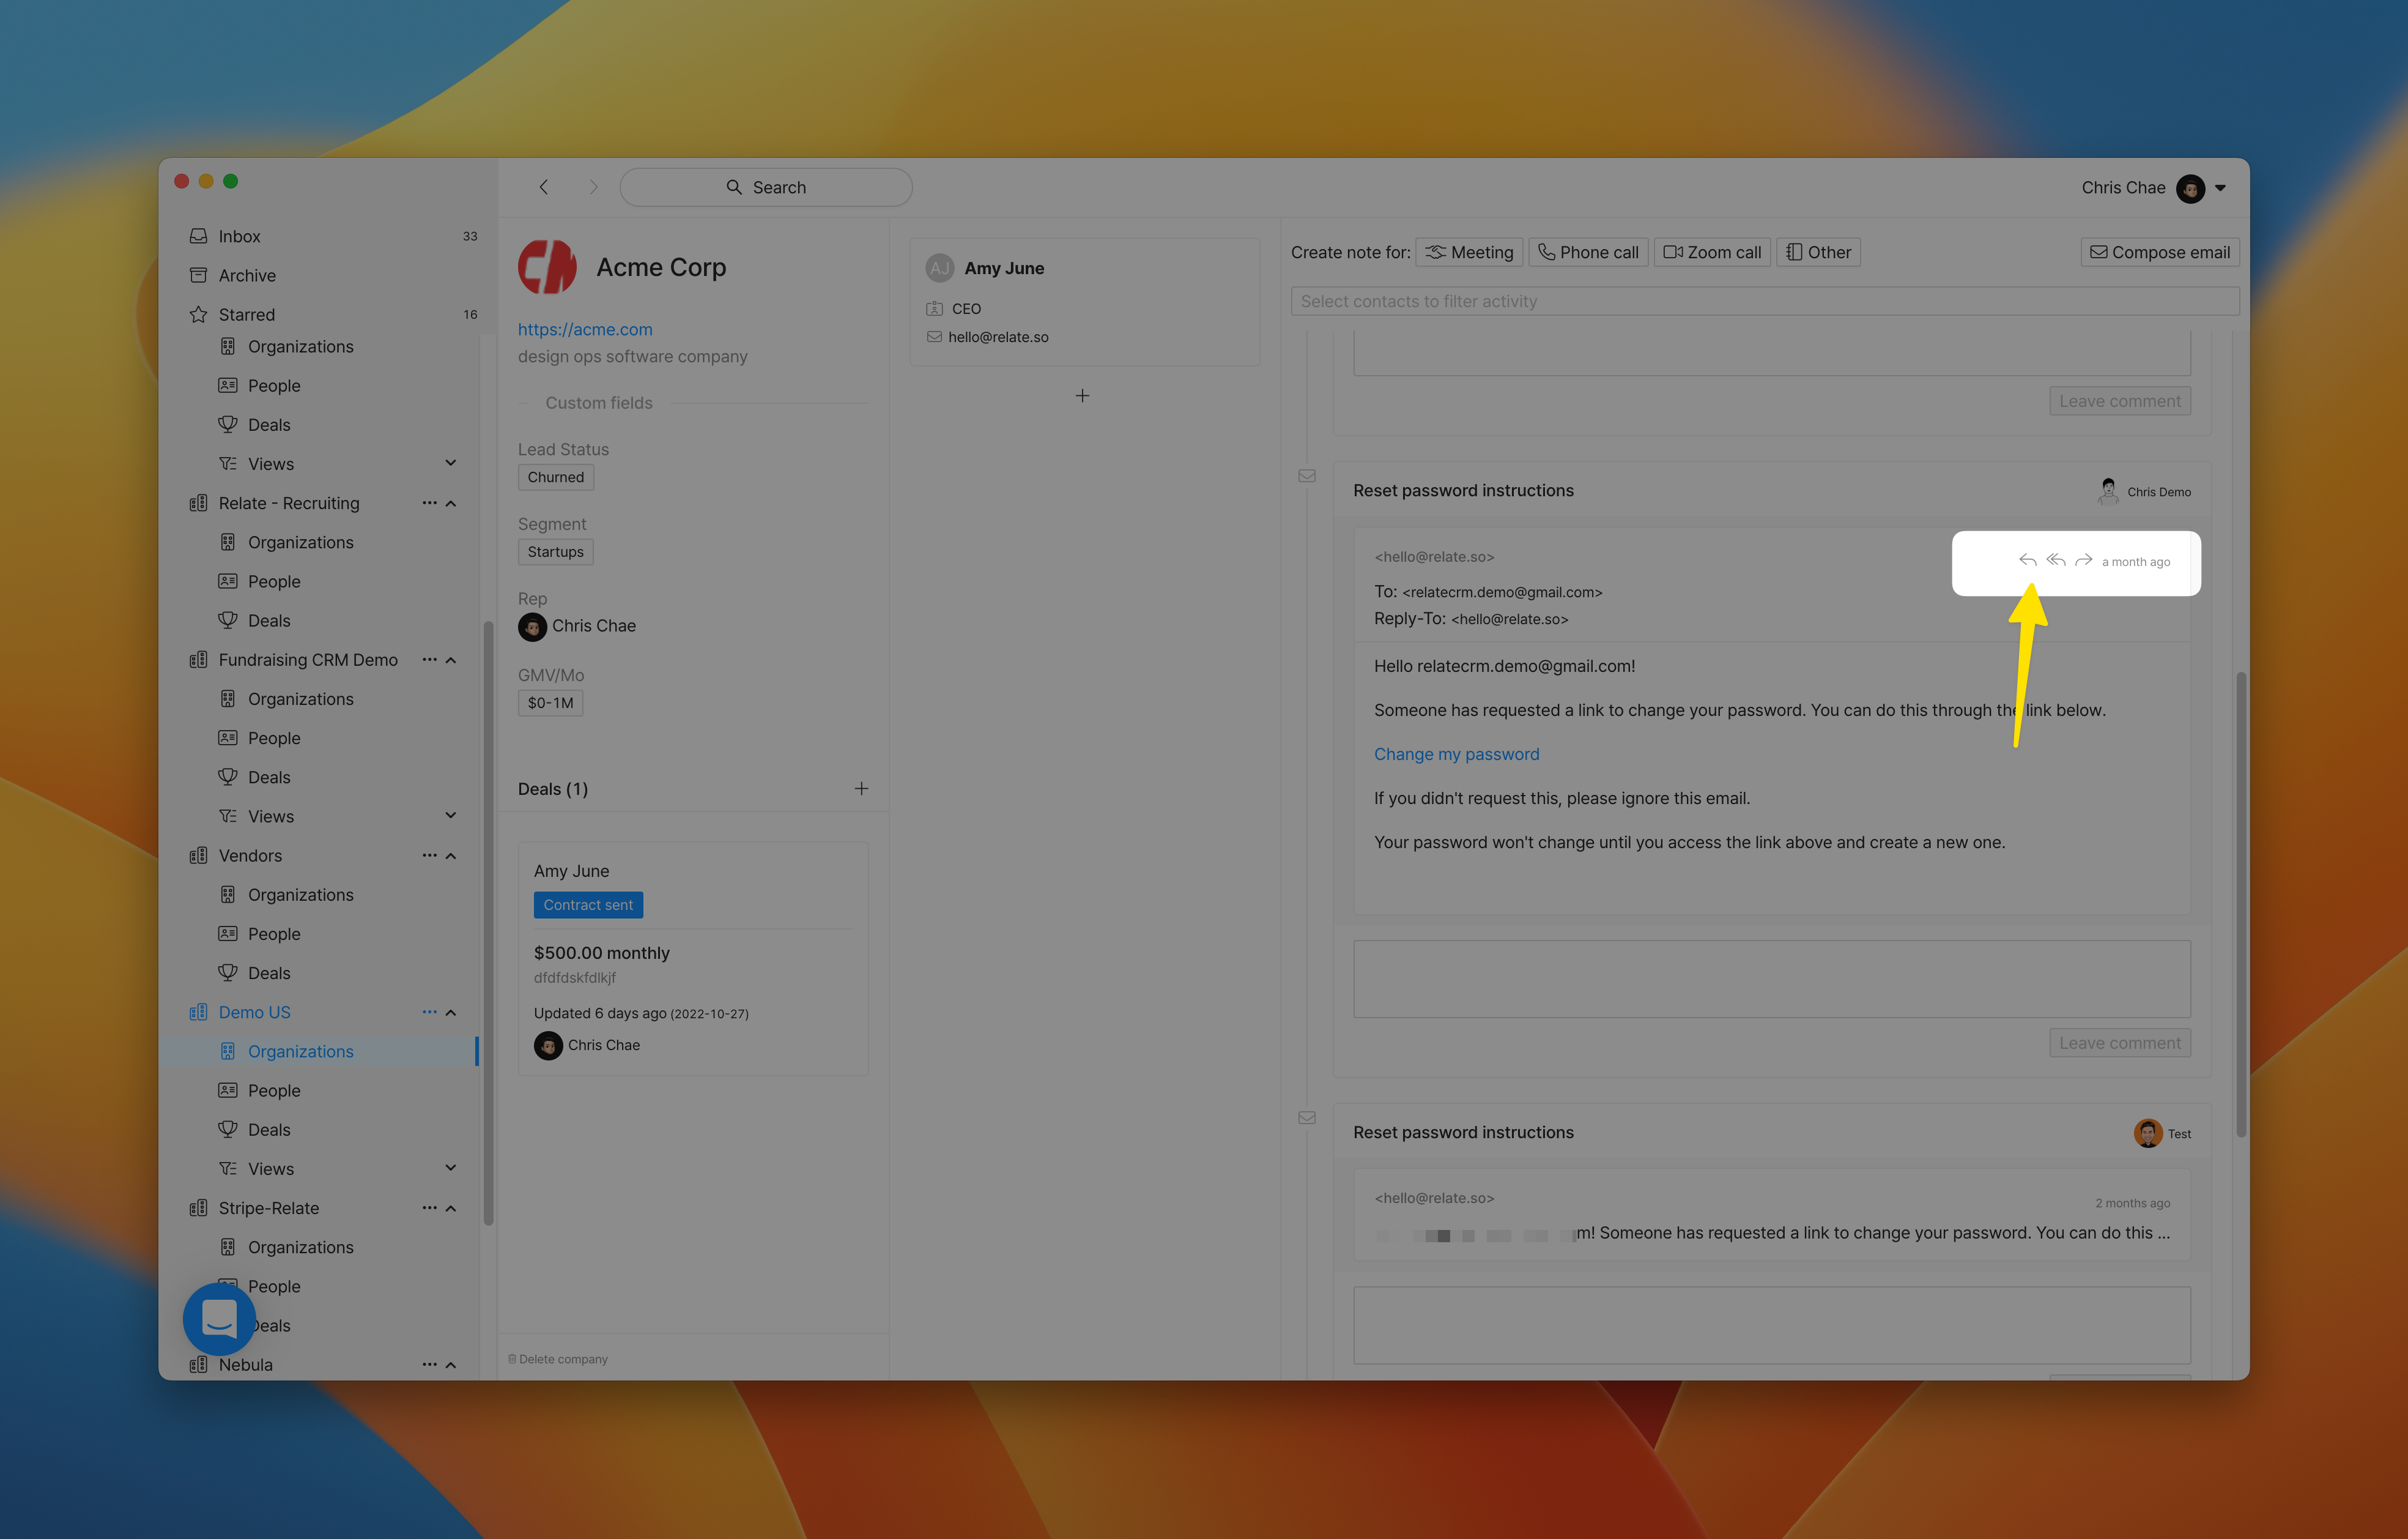Image resolution: width=2408 pixels, height=1539 pixels.
Task: Open the overflow menu for Relate - Recruiting
Action: point(430,502)
